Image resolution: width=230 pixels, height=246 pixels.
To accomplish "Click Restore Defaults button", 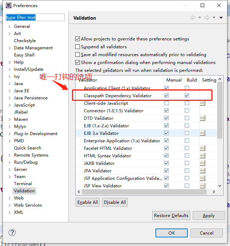I will (x=171, y=215).
